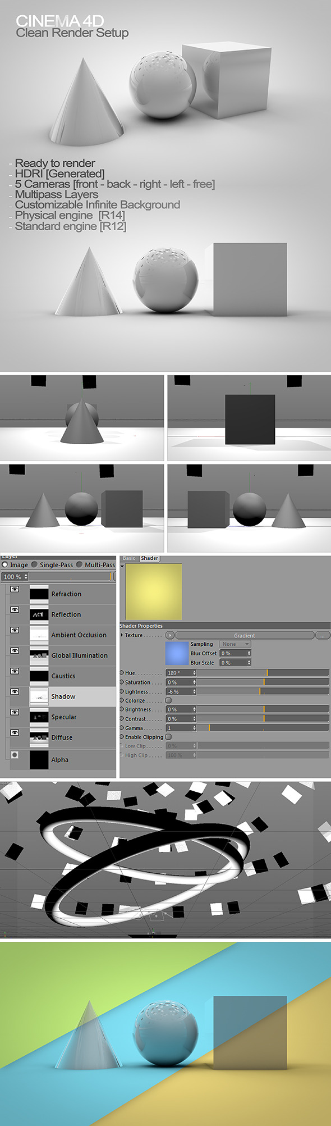
Task: Open the Sampling None dropdown
Action: click(235, 644)
